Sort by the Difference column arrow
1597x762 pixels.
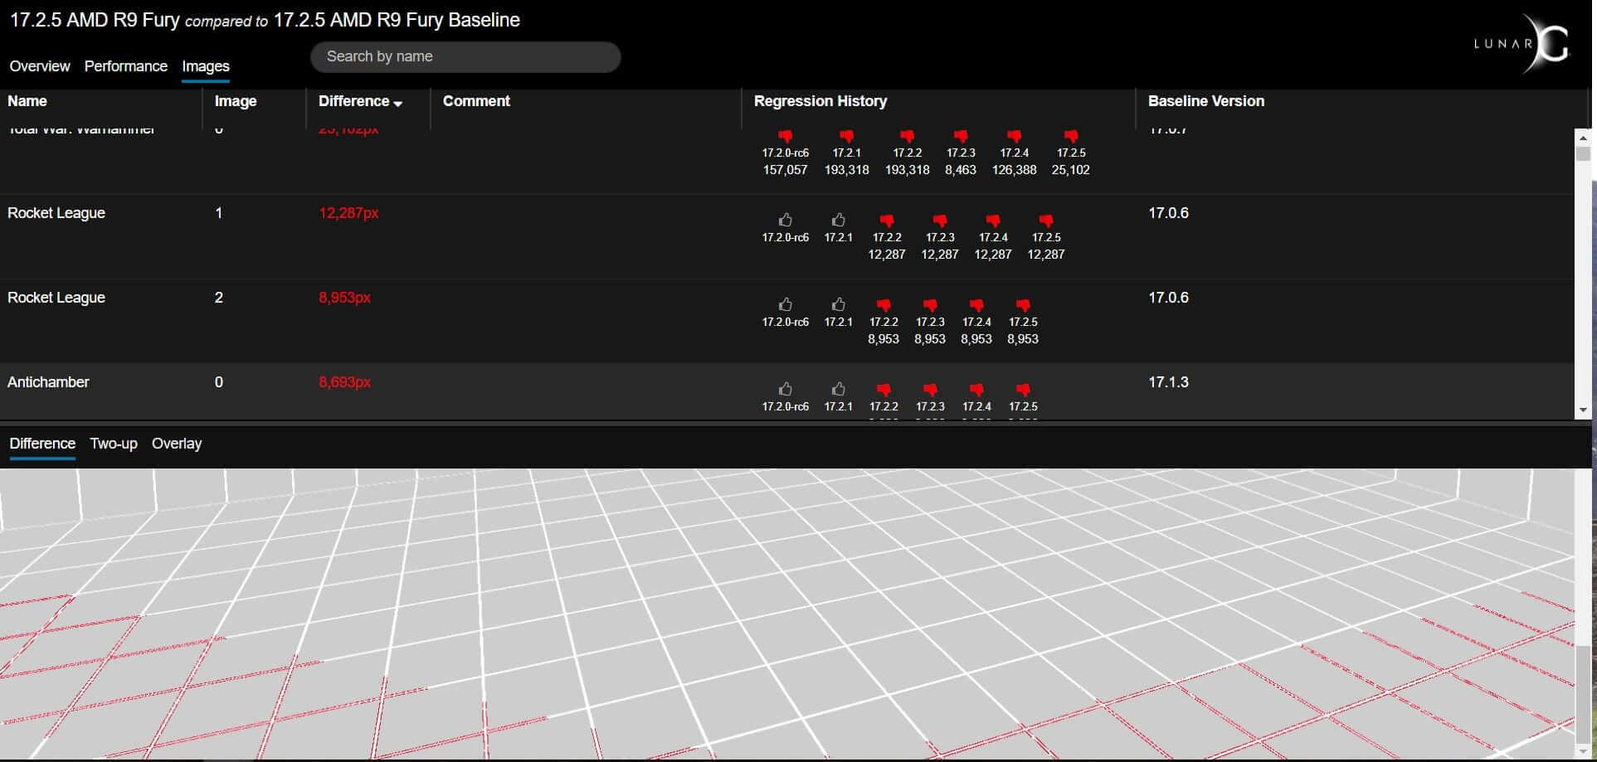(x=398, y=103)
